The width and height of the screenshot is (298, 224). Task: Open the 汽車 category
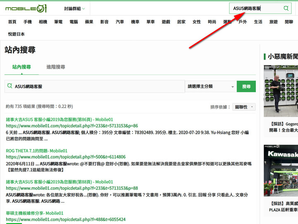tap(120, 22)
